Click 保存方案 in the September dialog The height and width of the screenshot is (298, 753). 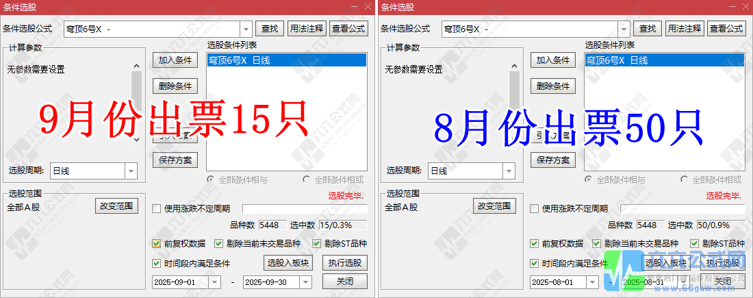pos(175,160)
